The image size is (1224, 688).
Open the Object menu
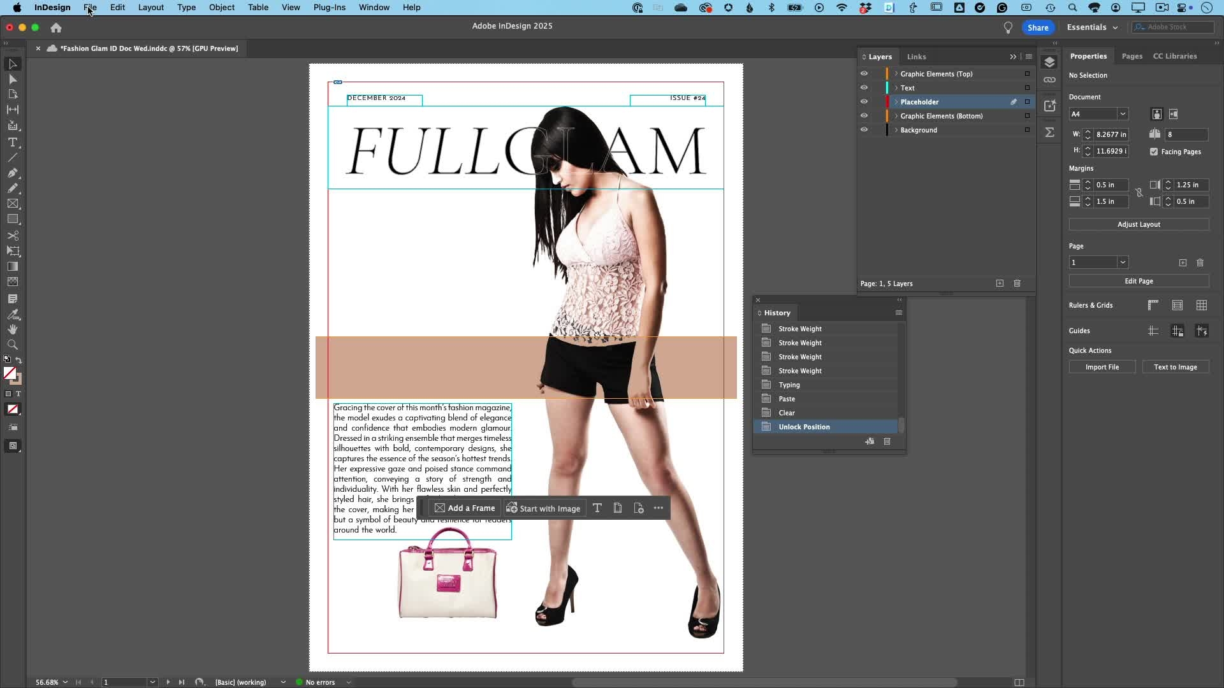click(x=222, y=8)
